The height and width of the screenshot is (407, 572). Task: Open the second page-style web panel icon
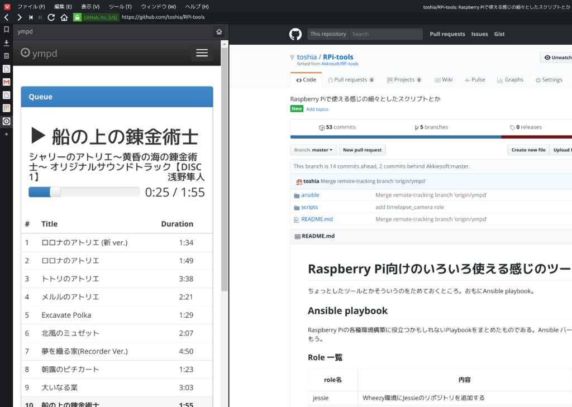6,95
